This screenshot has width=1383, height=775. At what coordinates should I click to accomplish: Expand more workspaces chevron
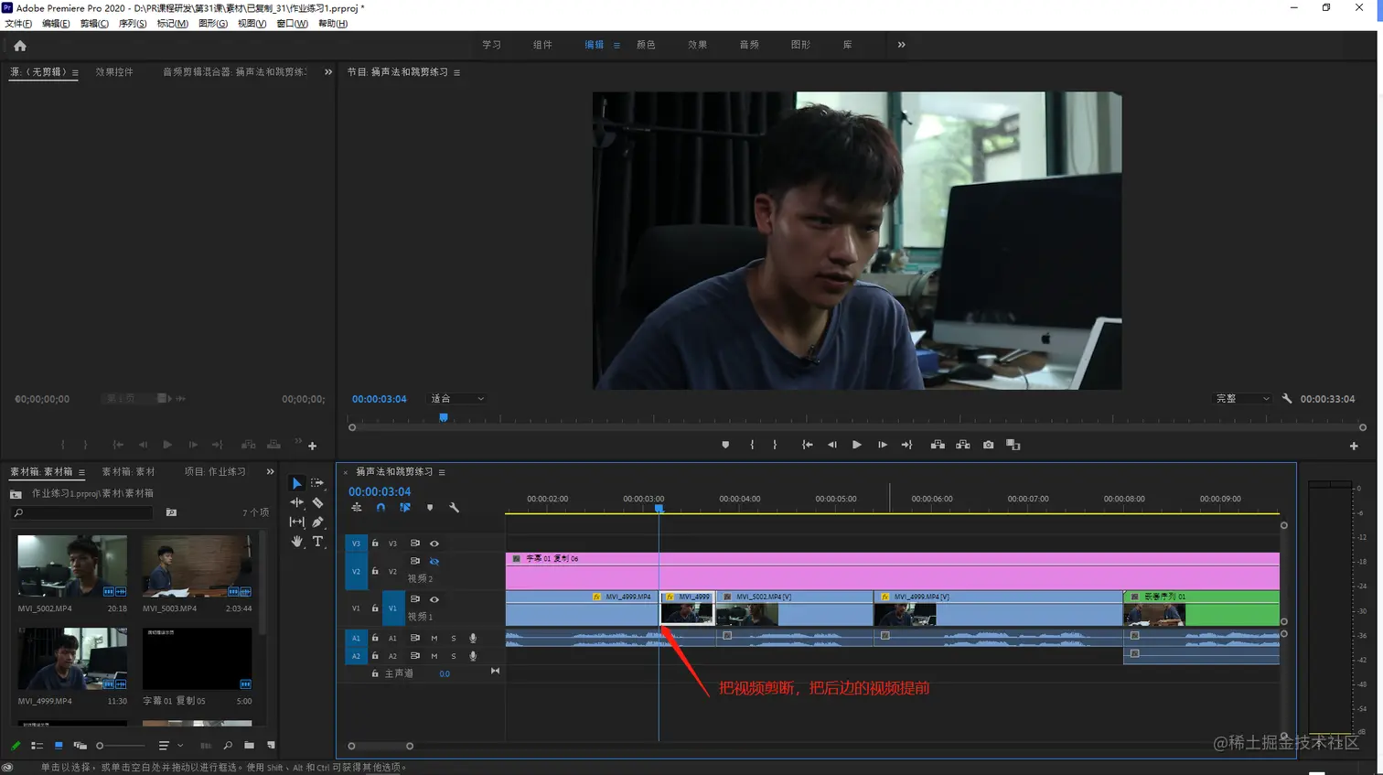(x=901, y=45)
